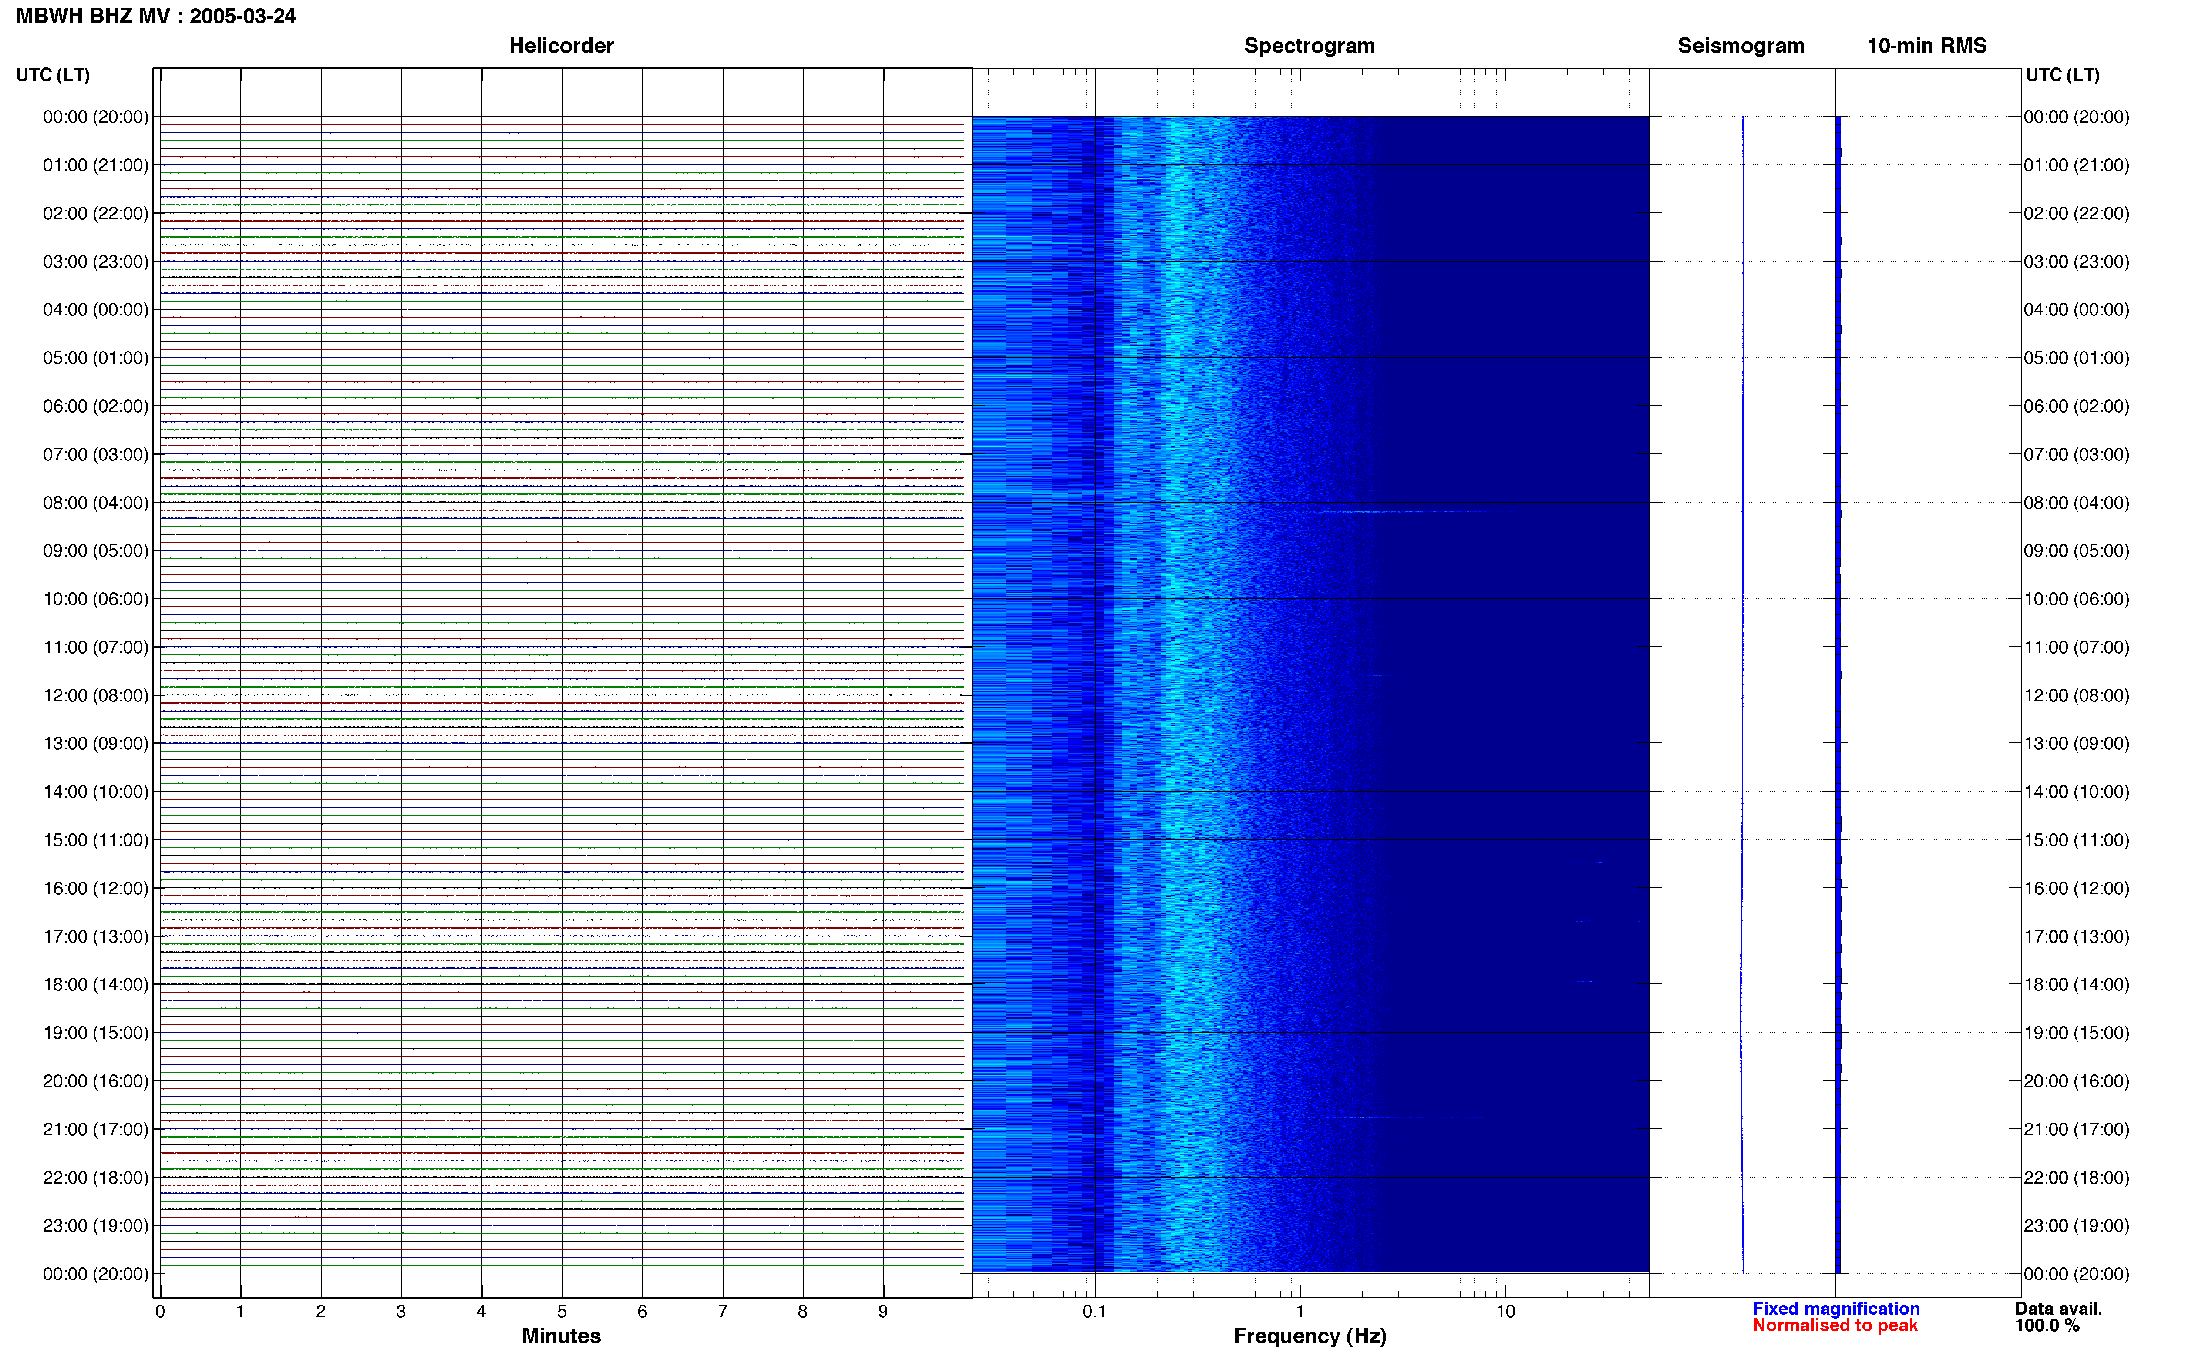The width and height of the screenshot is (2185, 1366).
Task: Click the 2 tick on the Minutes axis
Action: [x=321, y=1311]
